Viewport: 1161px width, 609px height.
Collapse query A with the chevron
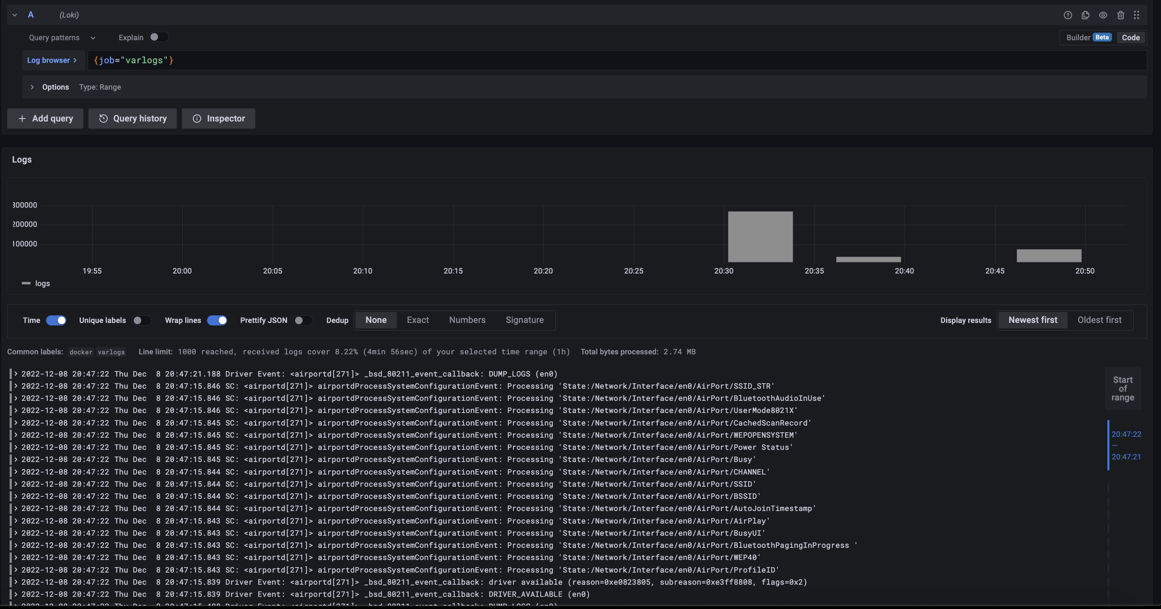coord(14,15)
